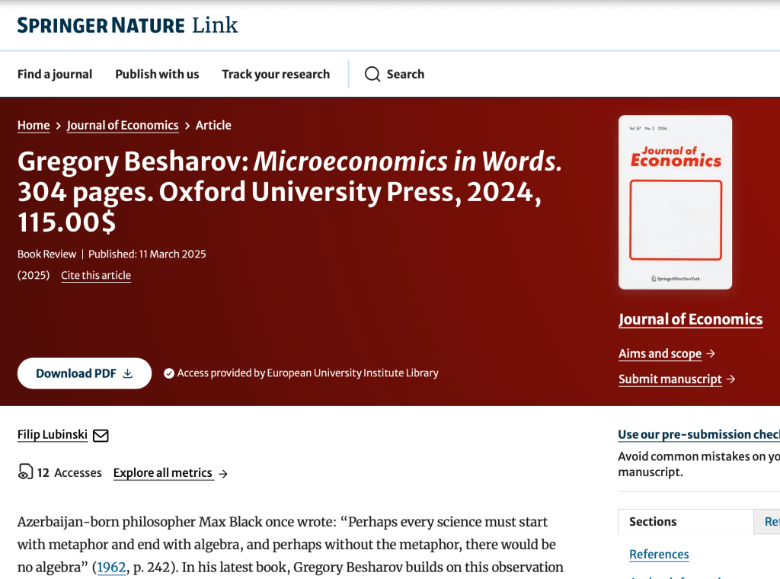780x579 pixels.
Task: Follow the 1962 citation link
Action: pyautogui.click(x=111, y=568)
